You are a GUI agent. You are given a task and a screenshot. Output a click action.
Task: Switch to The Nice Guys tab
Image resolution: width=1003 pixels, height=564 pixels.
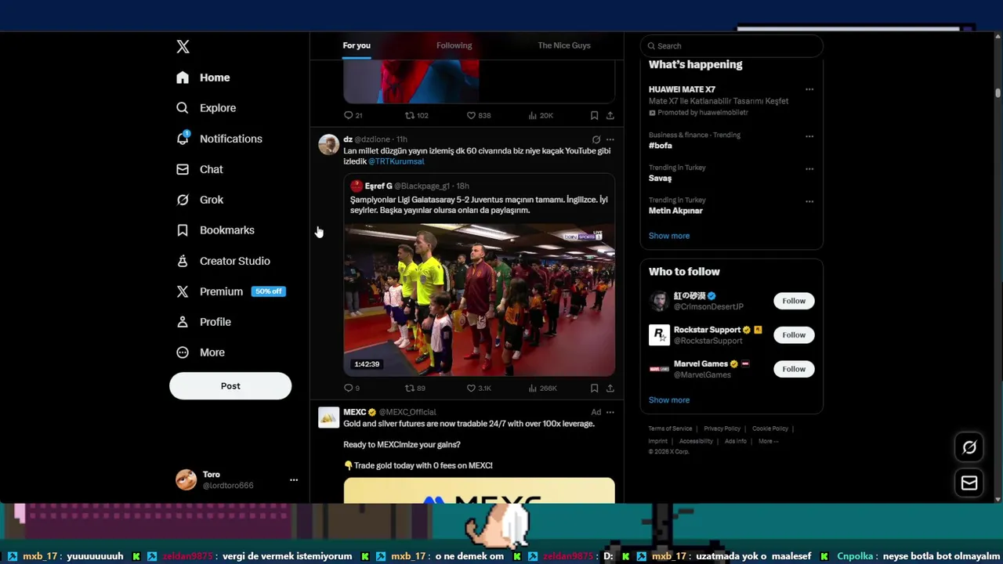(564, 45)
